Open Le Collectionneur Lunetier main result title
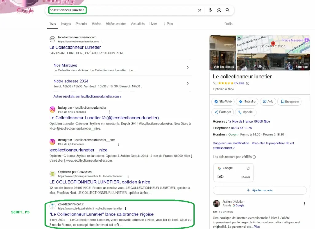The image size is (315, 229). coord(75,47)
